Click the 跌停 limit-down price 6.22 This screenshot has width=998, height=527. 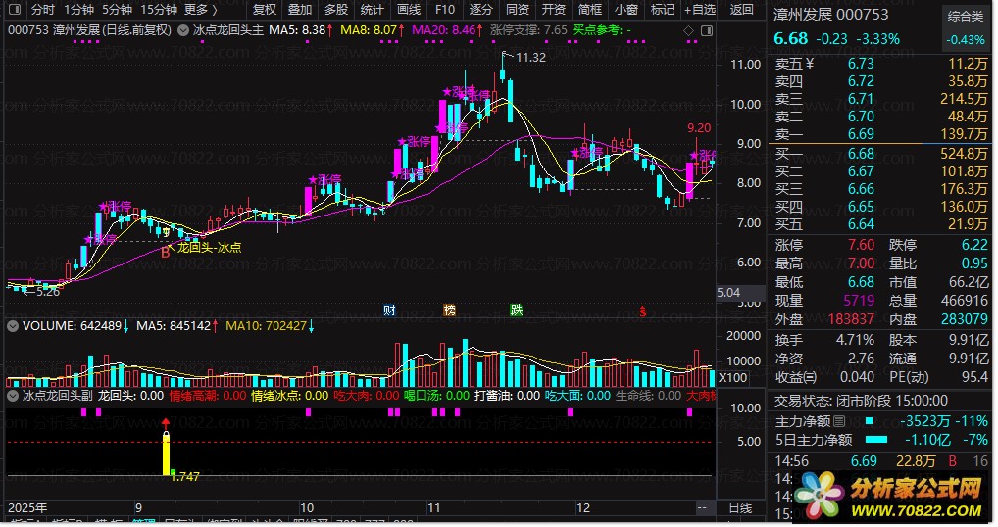point(974,245)
